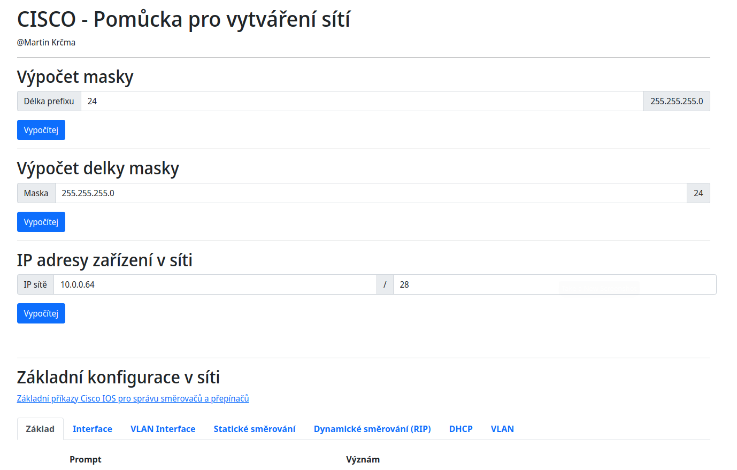Image resolution: width=737 pixels, height=470 pixels.
Task: Click the Maska input field
Action: [371, 193]
